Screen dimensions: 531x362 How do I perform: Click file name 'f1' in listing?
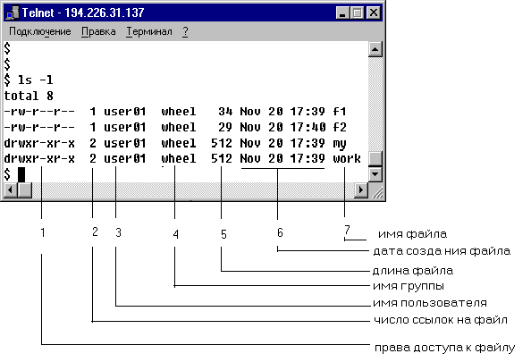click(x=340, y=112)
